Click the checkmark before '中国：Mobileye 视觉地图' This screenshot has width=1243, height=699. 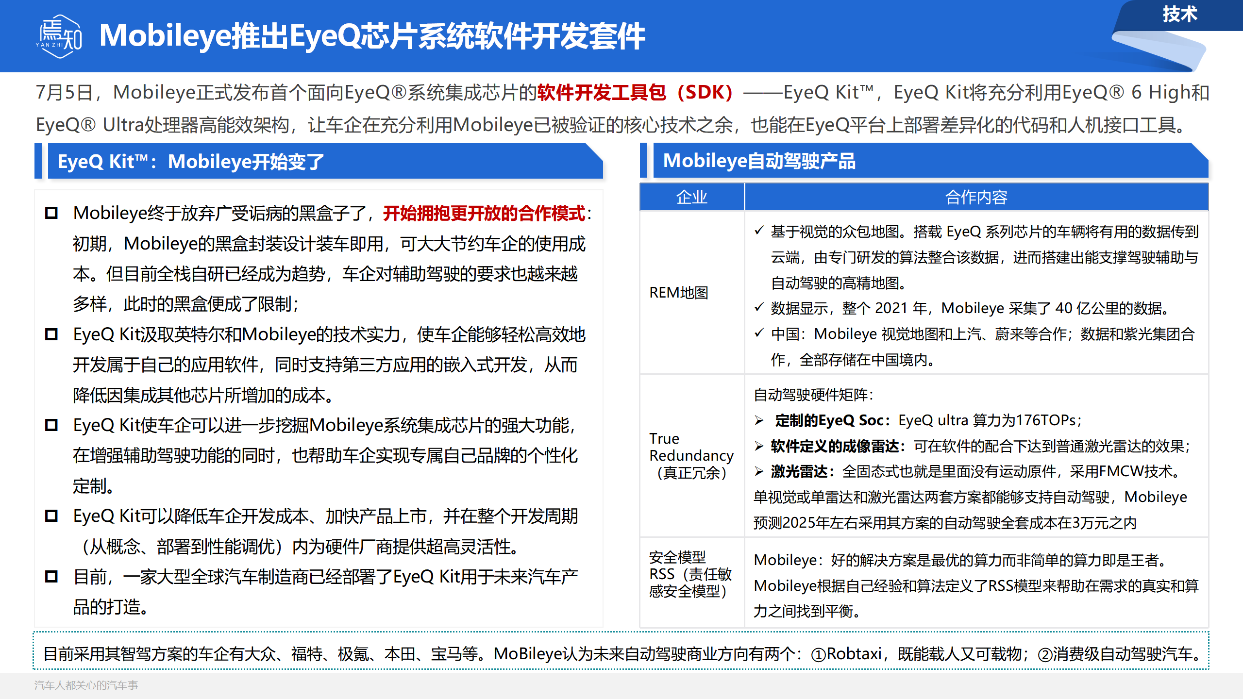759,333
